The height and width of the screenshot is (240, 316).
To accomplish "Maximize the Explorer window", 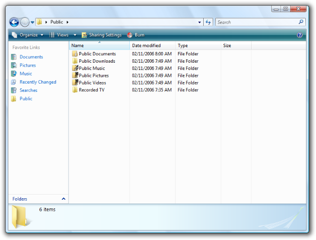I will [285, 9].
